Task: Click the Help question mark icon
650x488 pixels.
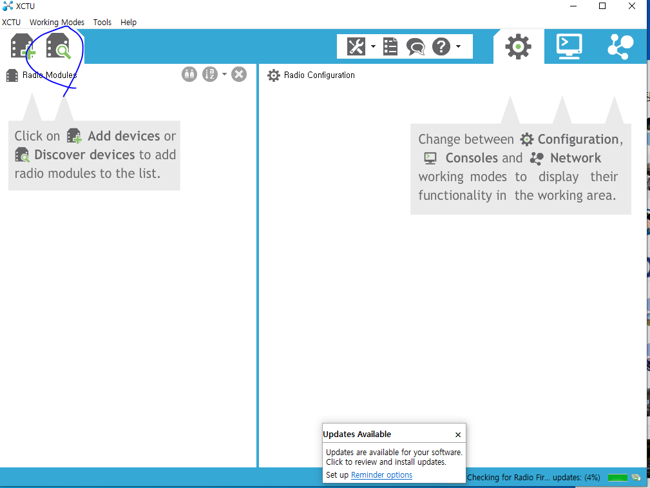Action: [441, 46]
